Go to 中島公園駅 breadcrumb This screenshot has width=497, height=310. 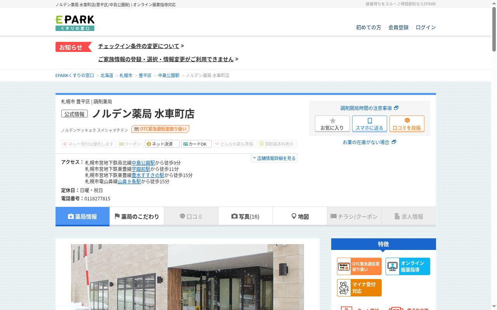(x=169, y=76)
